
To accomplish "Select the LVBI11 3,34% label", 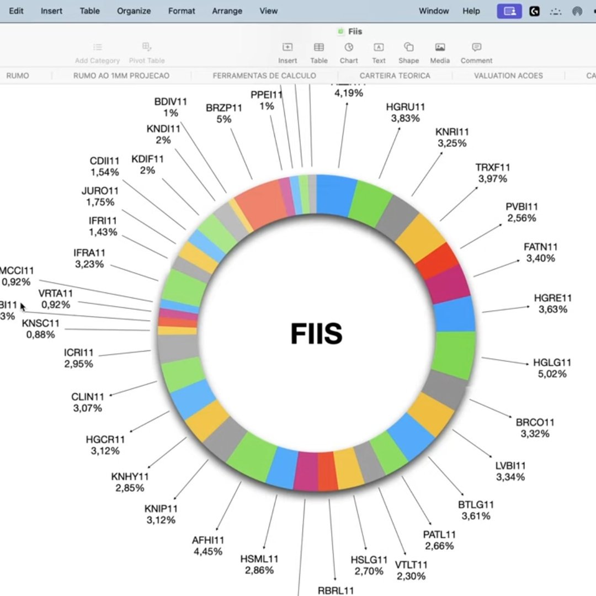I will (510, 471).
